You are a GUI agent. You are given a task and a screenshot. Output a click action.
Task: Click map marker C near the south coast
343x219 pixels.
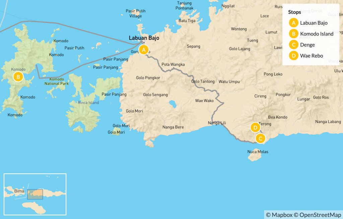tap(260, 138)
